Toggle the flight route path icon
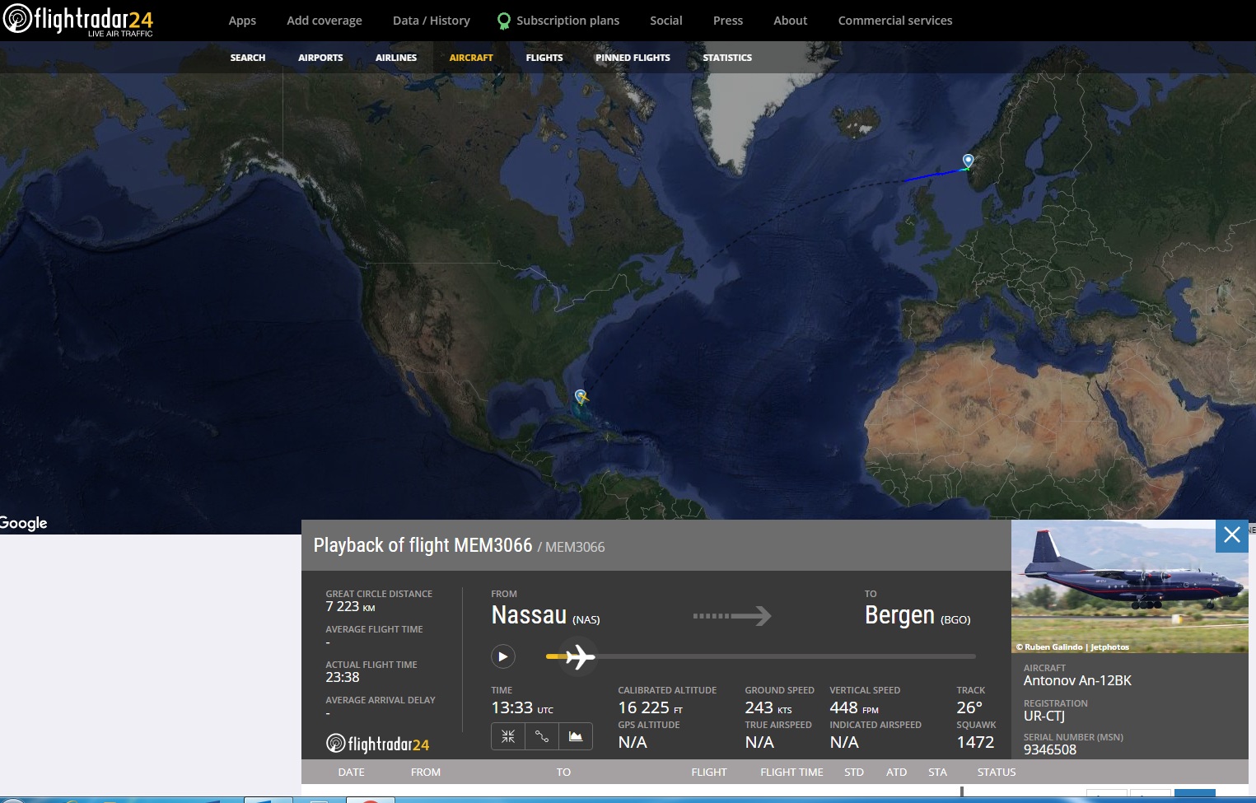 tap(542, 736)
